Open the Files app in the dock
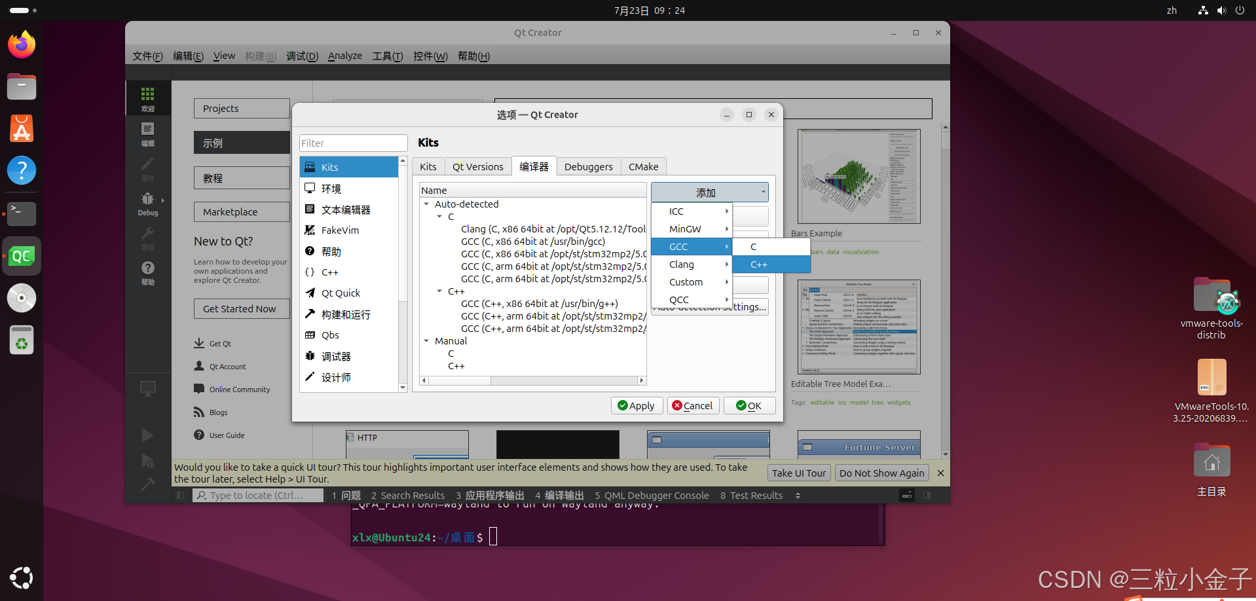This screenshot has width=1256, height=601. [x=22, y=86]
